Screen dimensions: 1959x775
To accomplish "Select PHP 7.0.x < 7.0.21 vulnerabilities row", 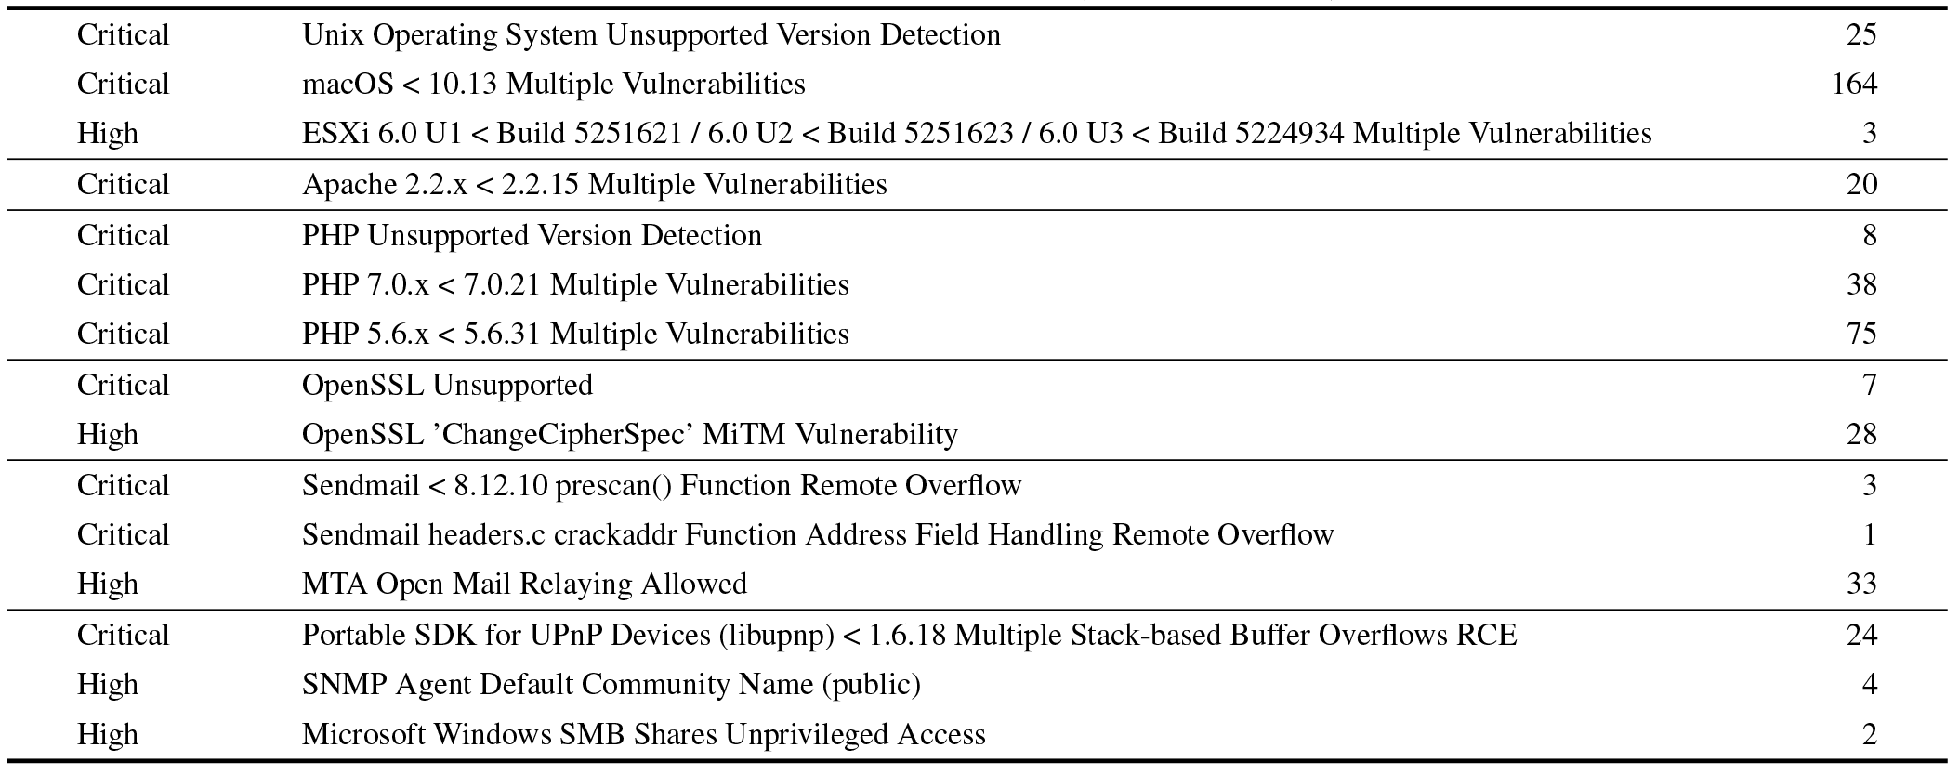I will pyautogui.click(x=978, y=285).
